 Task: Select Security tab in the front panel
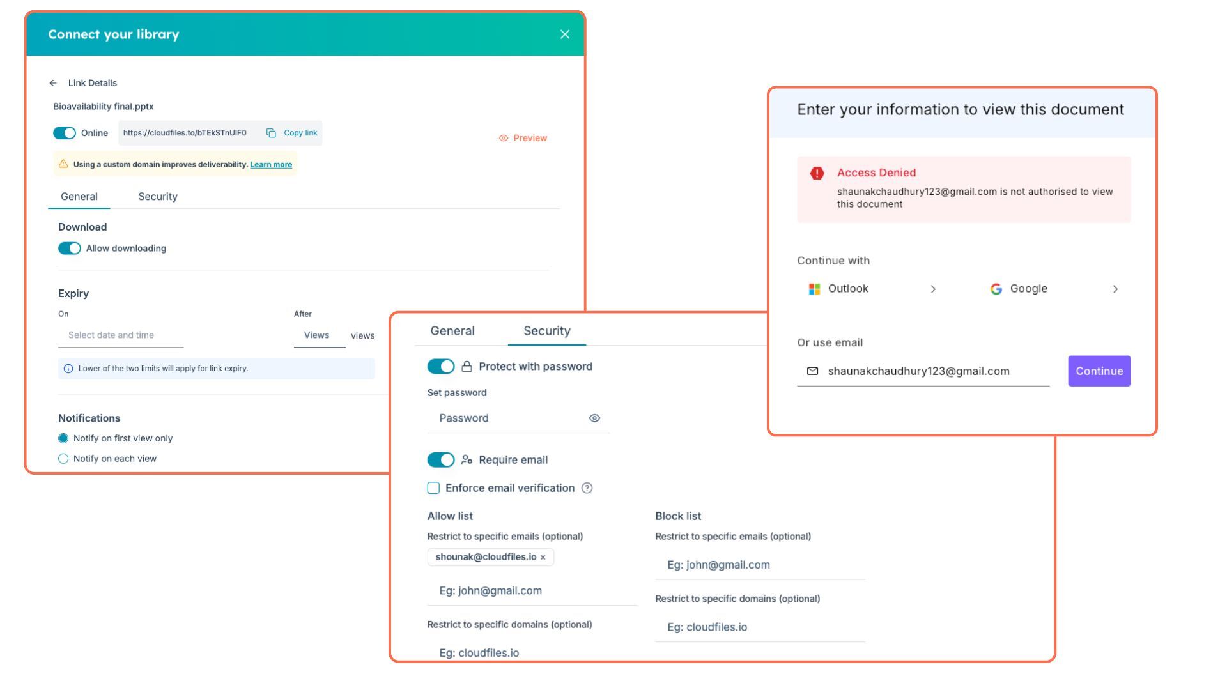(x=547, y=331)
